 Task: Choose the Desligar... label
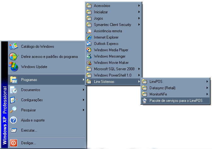tap(28, 143)
